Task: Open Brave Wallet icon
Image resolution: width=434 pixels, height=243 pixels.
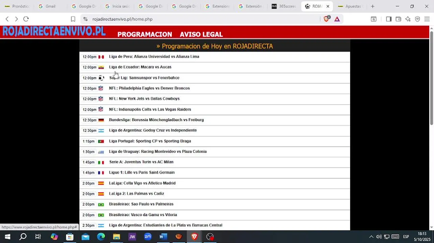Action: point(399,19)
